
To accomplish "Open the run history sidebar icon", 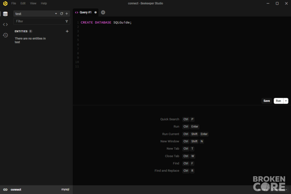I will (5, 35).
